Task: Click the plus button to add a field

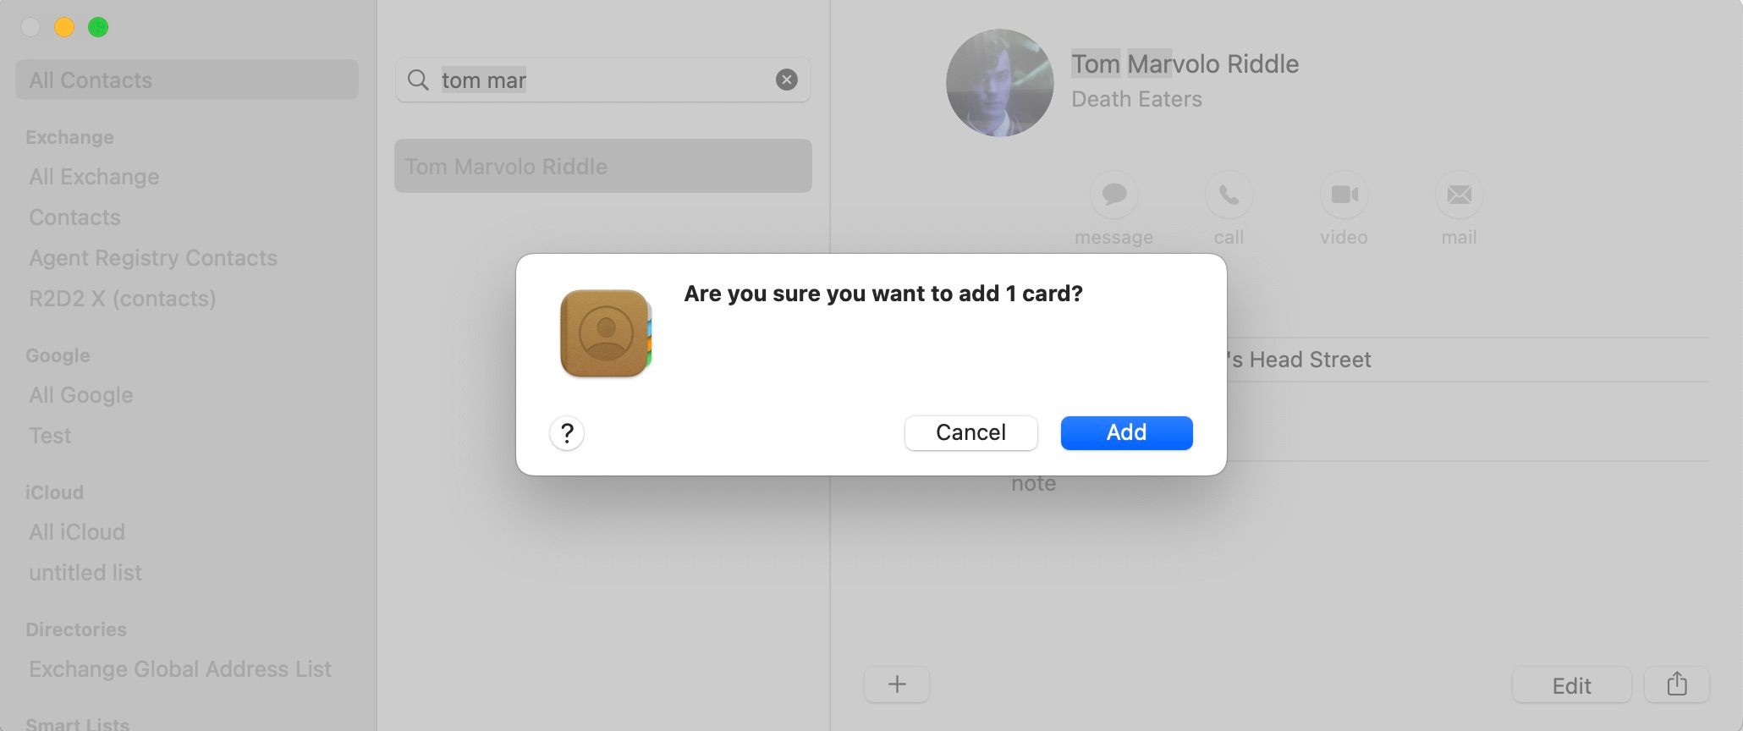Action: [x=897, y=684]
